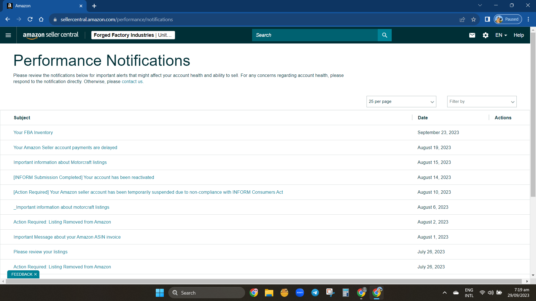
Task: Click the Amazon Seller Central logo
Action: tap(51, 35)
